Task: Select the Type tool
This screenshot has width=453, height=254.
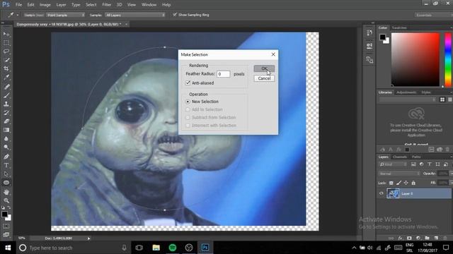Action: (x=6, y=165)
